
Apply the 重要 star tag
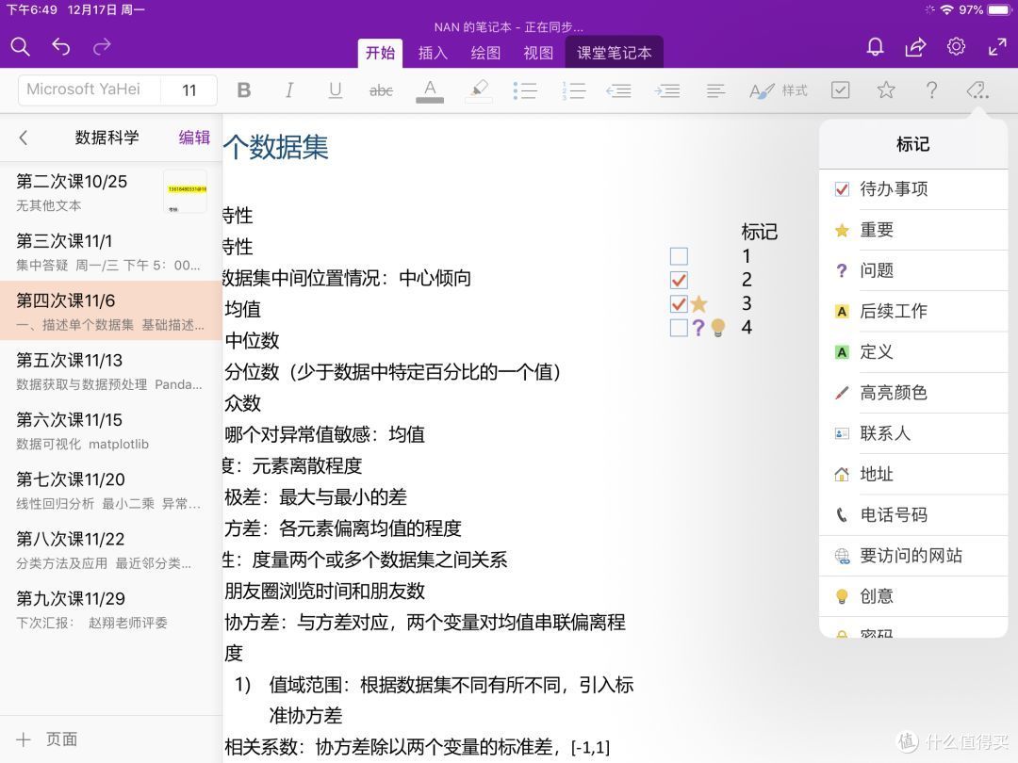click(912, 230)
